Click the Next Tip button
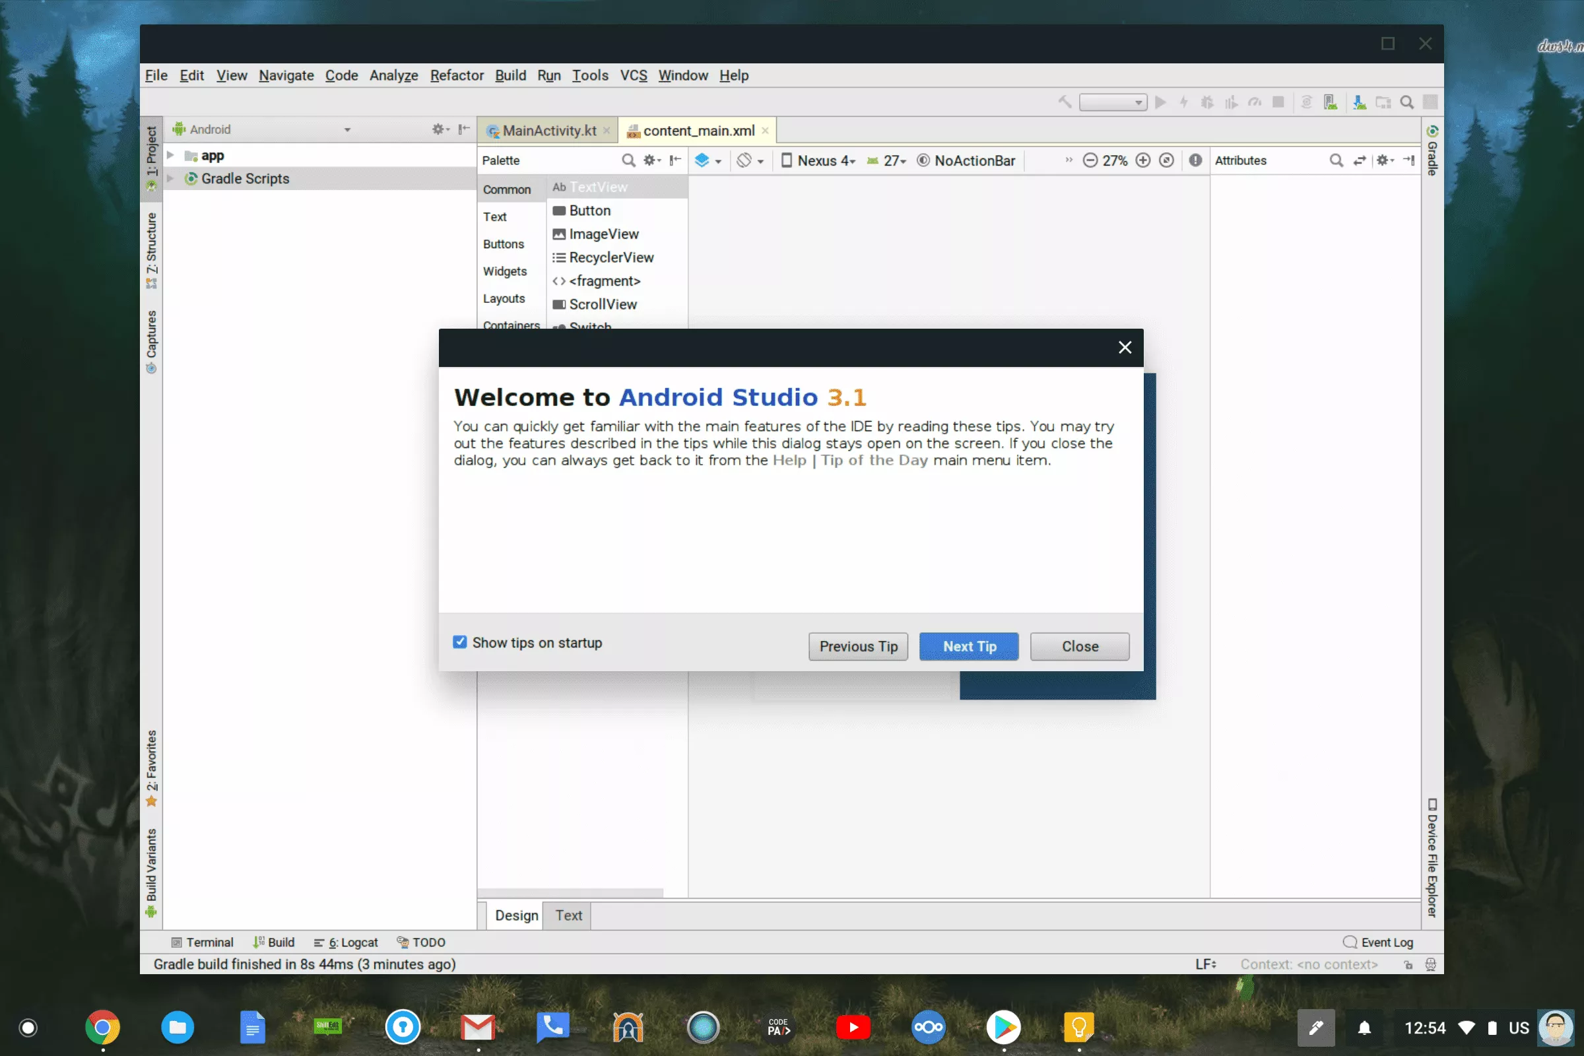 click(968, 647)
